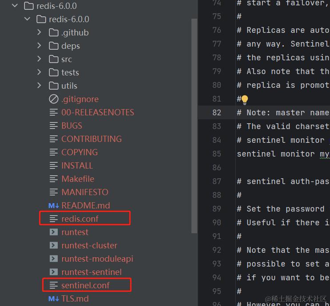
Task: Click the 00-RELEASENOTES text file icon
Action: pos(53,112)
